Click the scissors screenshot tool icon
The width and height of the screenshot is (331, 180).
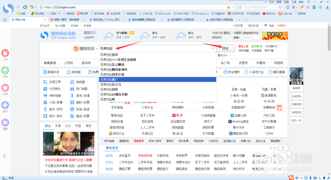coord(293,7)
